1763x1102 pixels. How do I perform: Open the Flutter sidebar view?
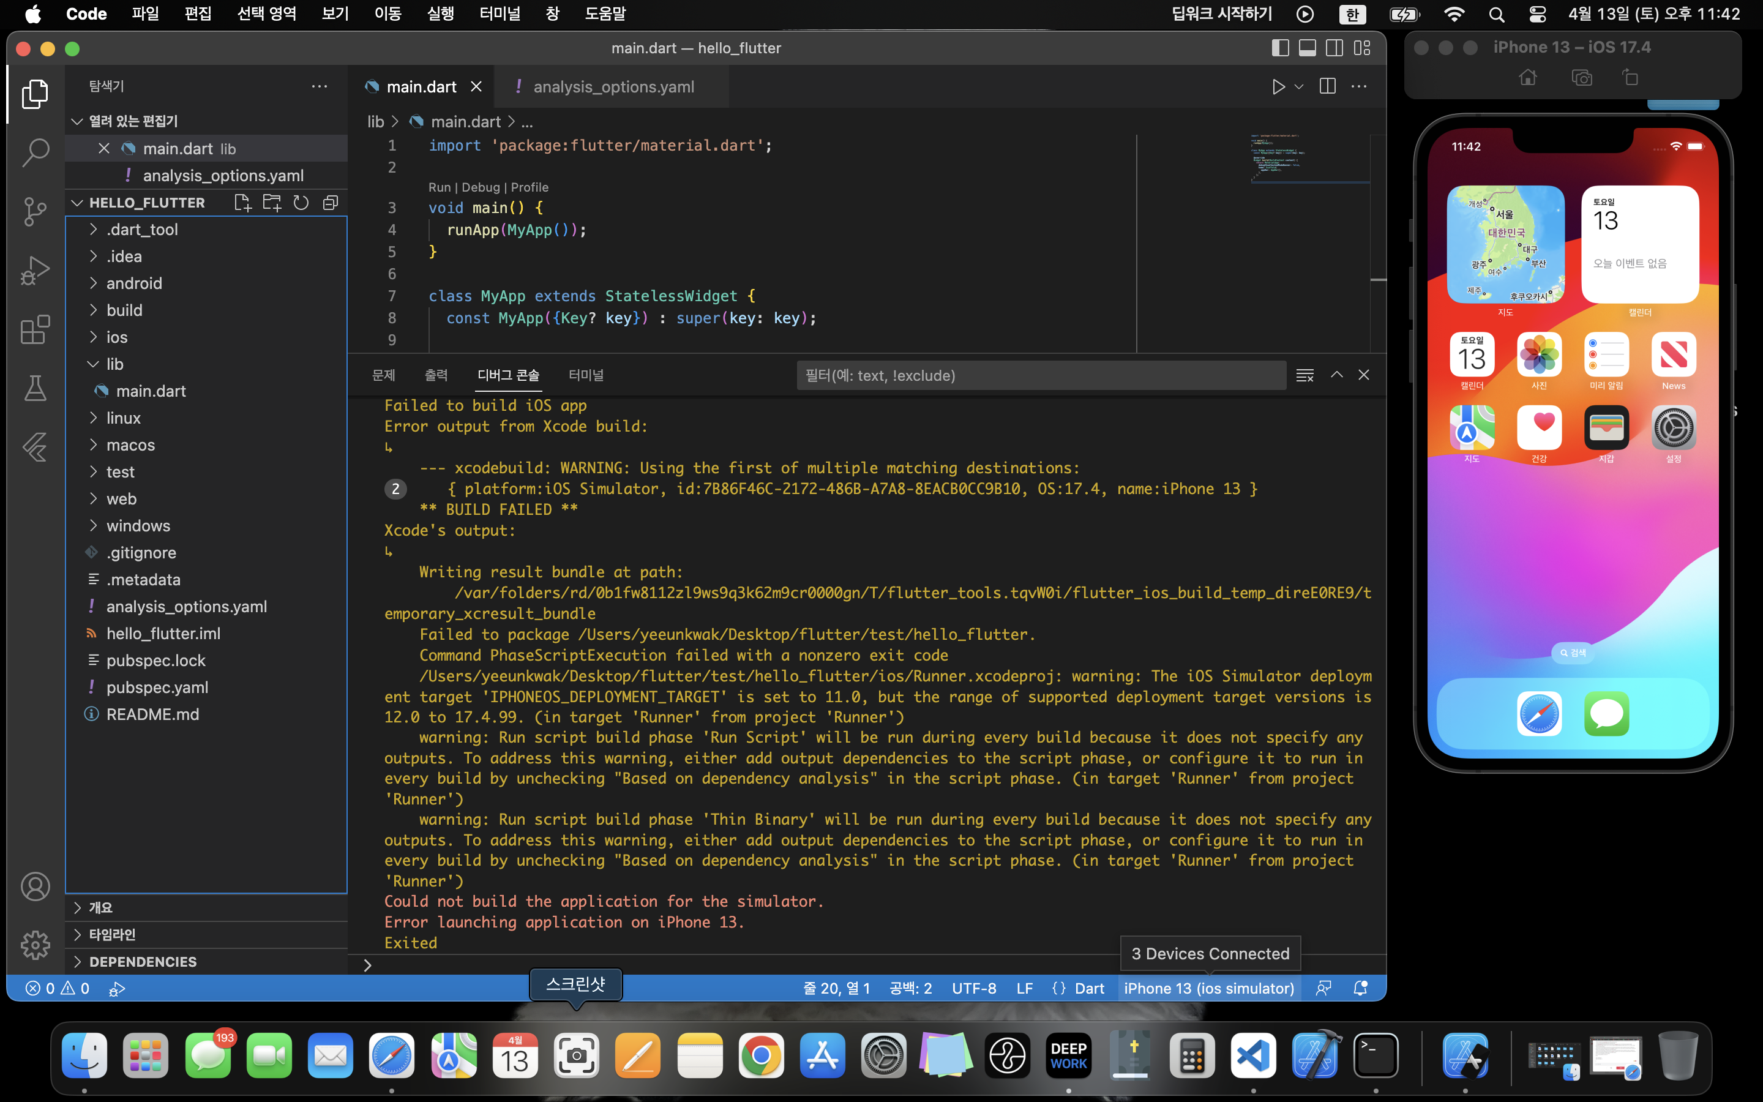(35, 447)
